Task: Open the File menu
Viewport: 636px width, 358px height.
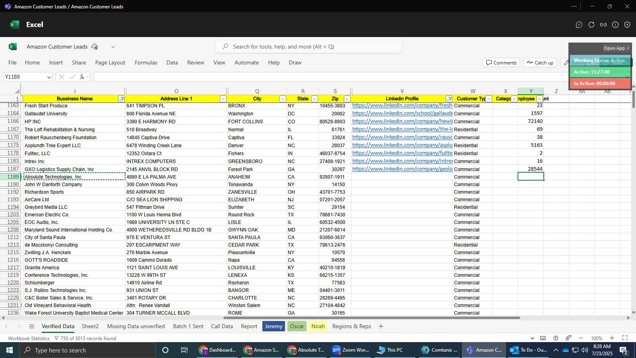Action: pos(13,62)
